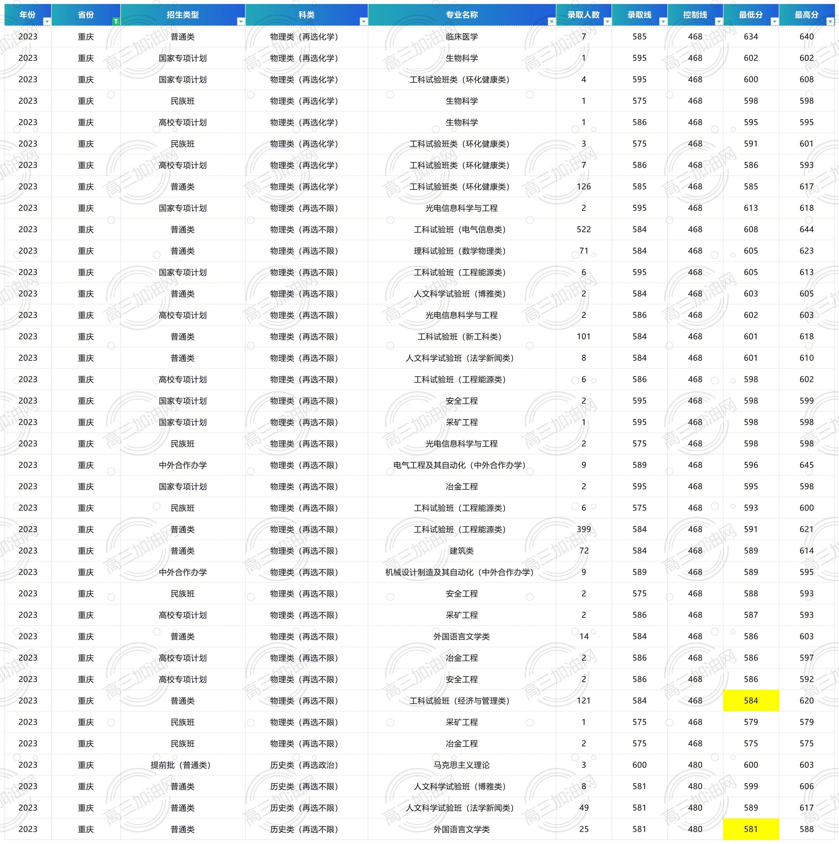Select enrollment count cell 399

(584, 529)
